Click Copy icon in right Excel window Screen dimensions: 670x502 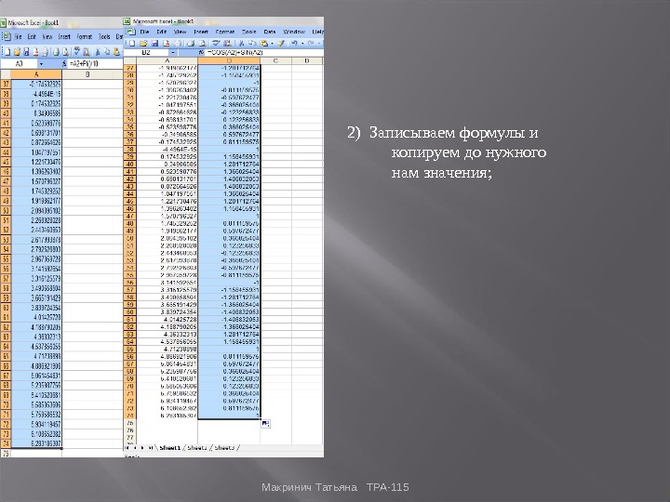pos(252,43)
